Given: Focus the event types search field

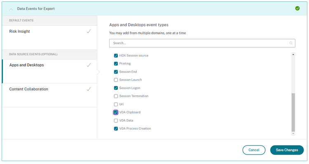Looking at the screenshot, I should pos(202,43).
